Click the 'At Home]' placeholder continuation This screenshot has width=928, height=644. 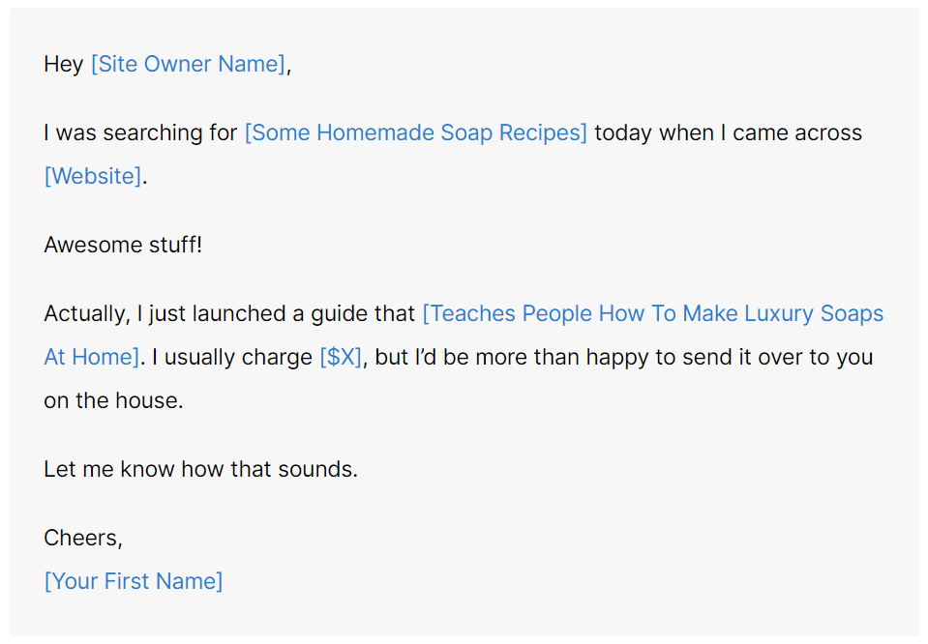(91, 357)
